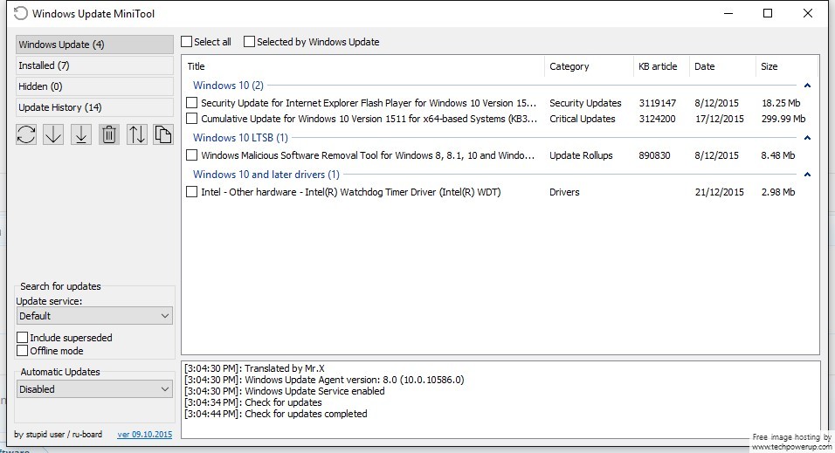Image resolution: width=835 pixels, height=453 pixels.
Task: Click the Check for updates refresh icon
Action: click(26, 134)
